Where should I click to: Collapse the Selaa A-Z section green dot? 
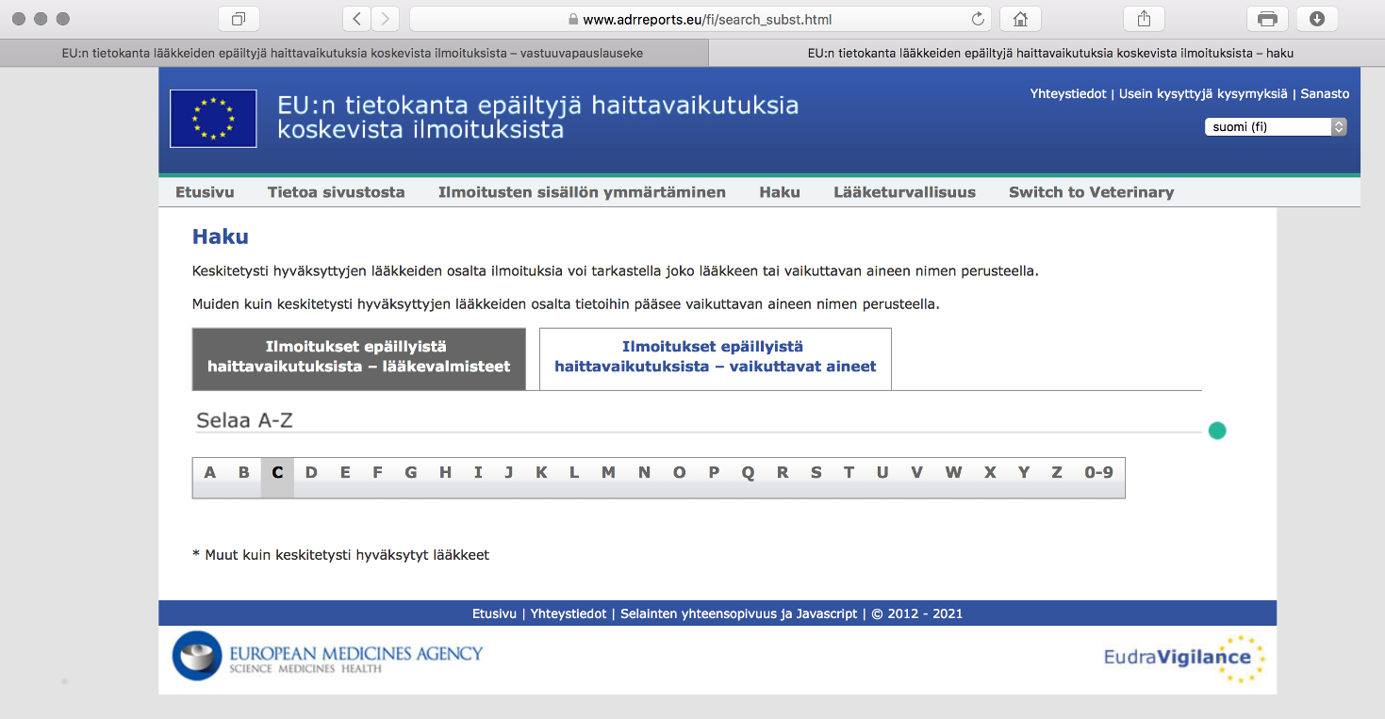pyautogui.click(x=1217, y=431)
